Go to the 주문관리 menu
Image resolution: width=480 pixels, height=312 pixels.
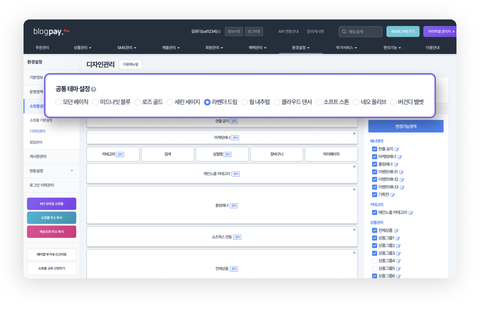pyautogui.click(x=42, y=48)
